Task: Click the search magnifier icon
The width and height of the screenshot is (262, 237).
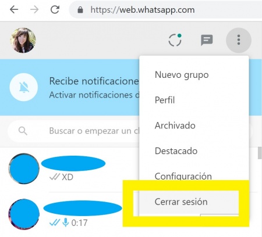Action: point(23,131)
